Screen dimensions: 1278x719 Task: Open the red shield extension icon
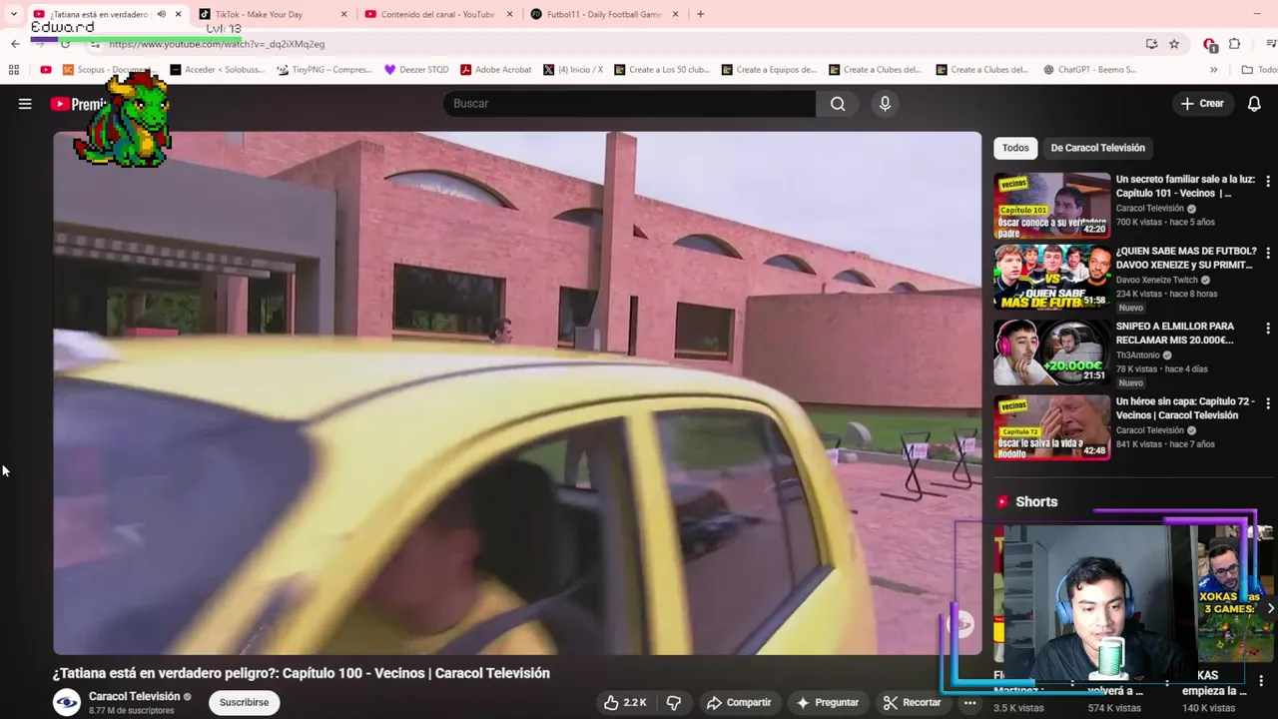[x=1210, y=44]
